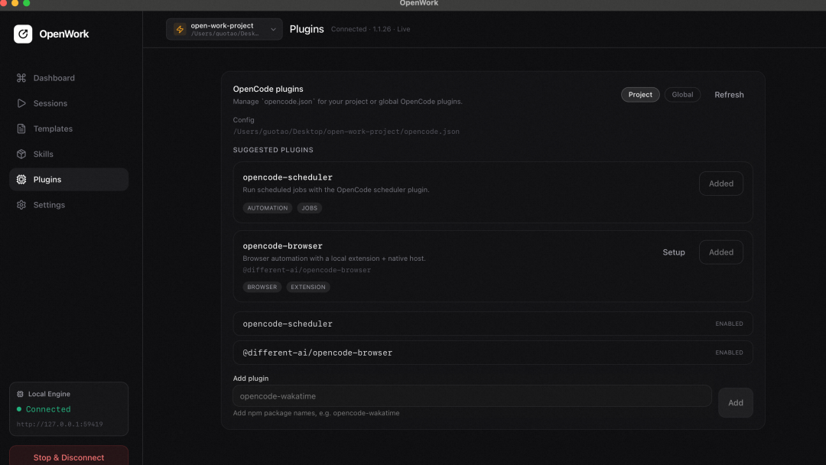This screenshot has width=826, height=465.
Task: Switch plugin scope to Project
Action: (640, 95)
